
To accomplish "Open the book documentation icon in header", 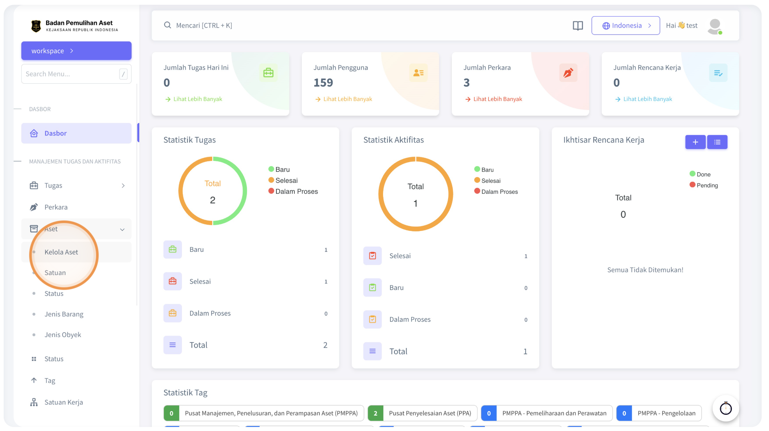I will pyautogui.click(x=577, y=26).
